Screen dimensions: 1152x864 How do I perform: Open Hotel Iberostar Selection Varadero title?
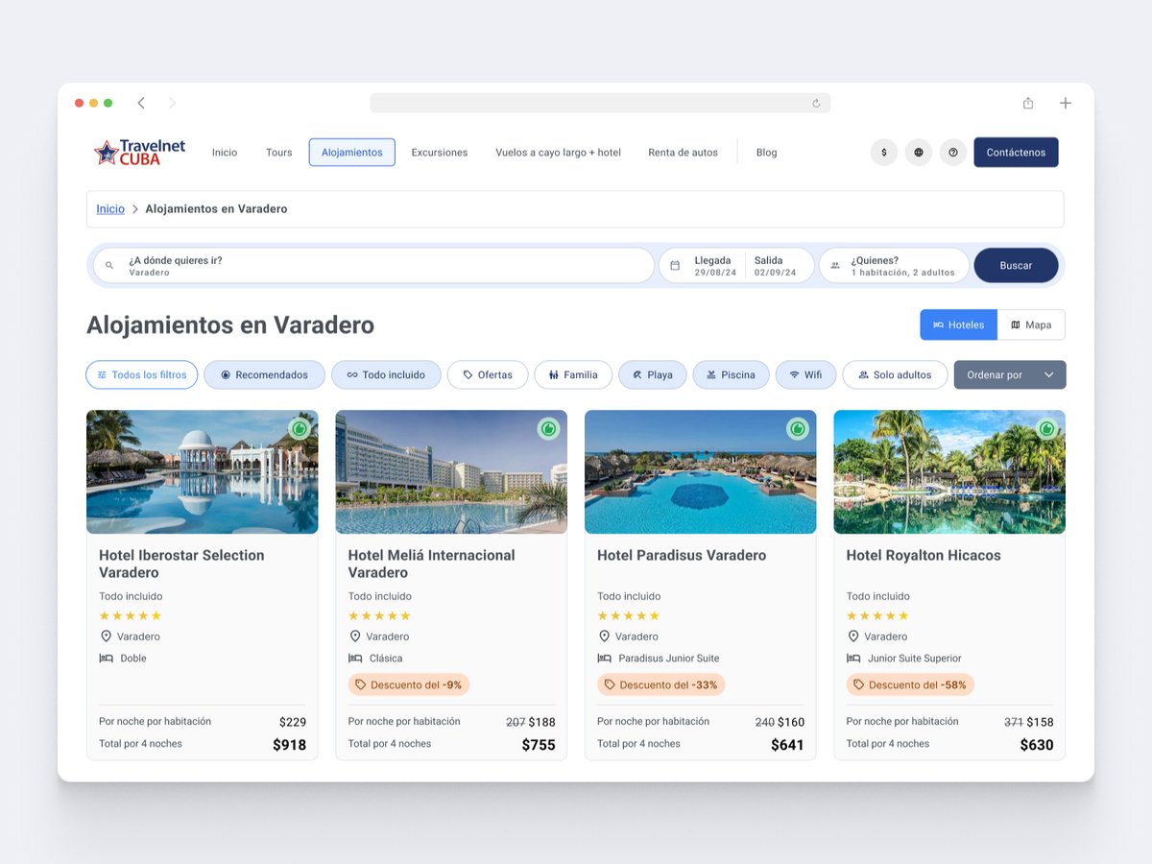coord(181,564)
